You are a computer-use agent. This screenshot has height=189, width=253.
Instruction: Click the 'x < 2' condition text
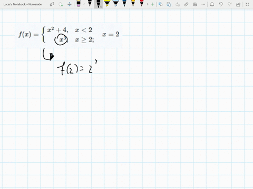84,30
